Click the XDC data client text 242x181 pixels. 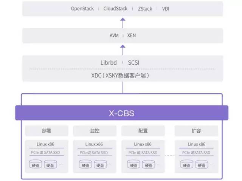tap(122, 76)
